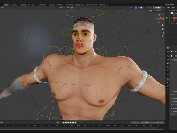The height and width of the screenshot is (133, 177).
Task: Switch perspective/orthographic view icon
Action: click(x=163, y=37)
